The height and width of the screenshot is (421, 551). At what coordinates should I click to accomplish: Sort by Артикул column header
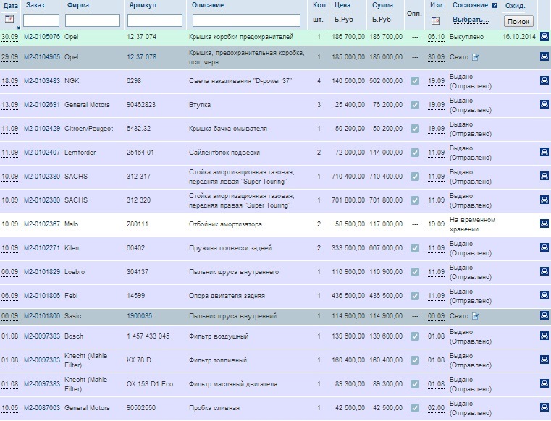point(143,5)
